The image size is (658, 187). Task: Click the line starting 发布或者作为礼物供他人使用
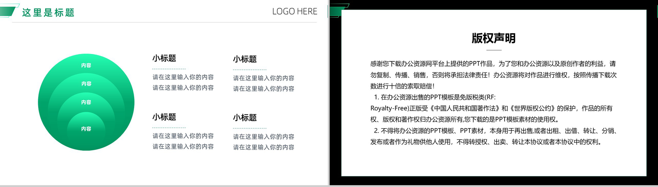[487, 142]
